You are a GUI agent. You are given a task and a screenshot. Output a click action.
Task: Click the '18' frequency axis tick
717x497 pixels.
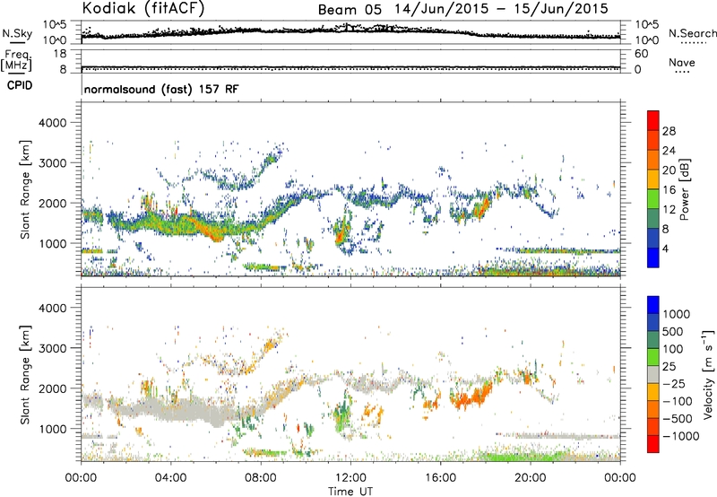pyautogui.click(x=60, y=54)
